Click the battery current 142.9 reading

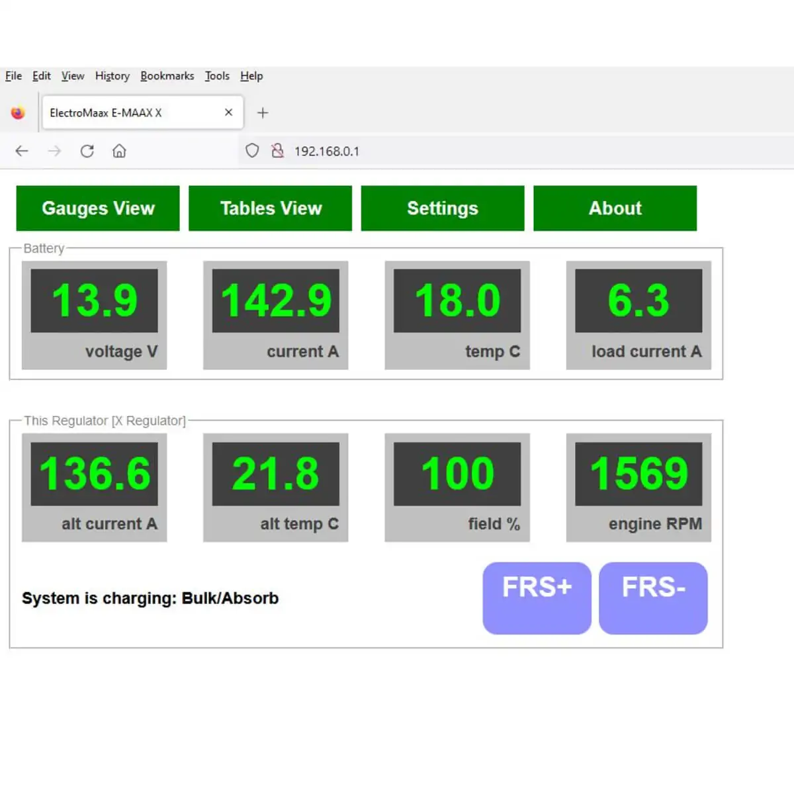[276, 300]
